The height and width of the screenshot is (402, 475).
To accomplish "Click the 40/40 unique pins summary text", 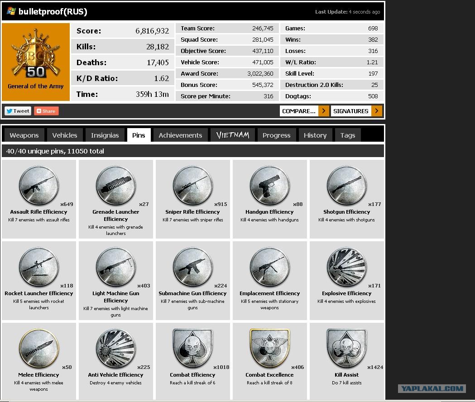I will [x=55, y=151].
